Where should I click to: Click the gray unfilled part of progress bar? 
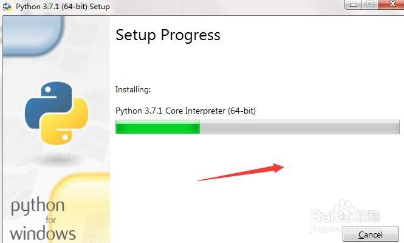pos(298,128)
